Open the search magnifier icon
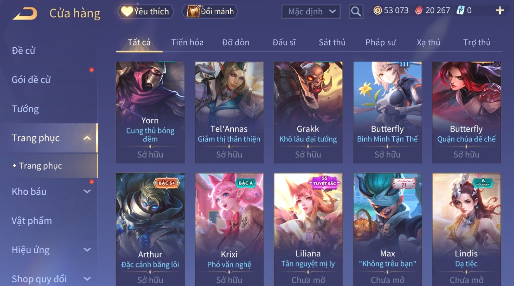Viewport: 514px width, 286px height. click(x=356, y=12)
